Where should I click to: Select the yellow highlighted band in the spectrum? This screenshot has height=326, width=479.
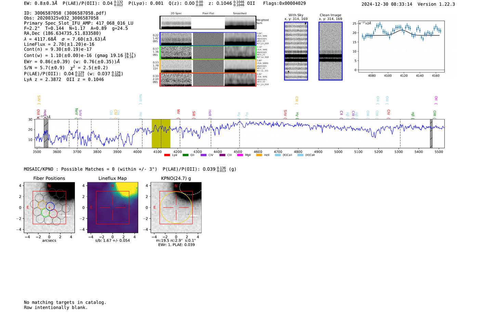tap(161, 133)
